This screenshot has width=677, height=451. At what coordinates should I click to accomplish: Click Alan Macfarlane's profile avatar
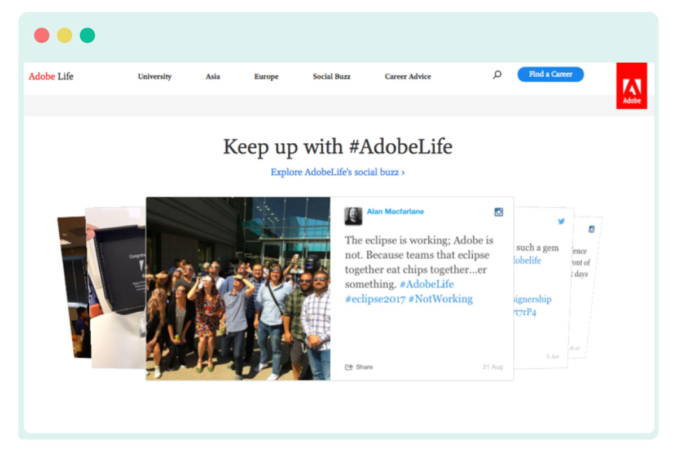(353, 216)
